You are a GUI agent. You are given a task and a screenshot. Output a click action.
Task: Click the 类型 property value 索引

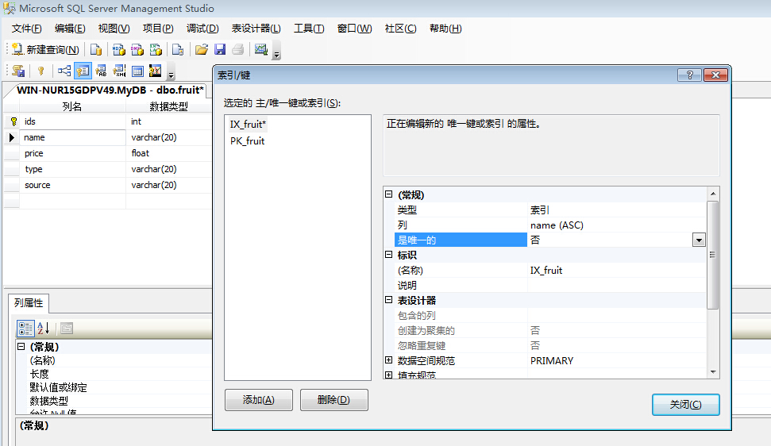tap(617, 210)
